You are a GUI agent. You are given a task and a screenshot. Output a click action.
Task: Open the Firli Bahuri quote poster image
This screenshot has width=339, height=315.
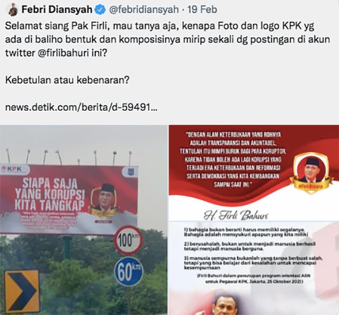pyautogui.click(x=254, y=220)
